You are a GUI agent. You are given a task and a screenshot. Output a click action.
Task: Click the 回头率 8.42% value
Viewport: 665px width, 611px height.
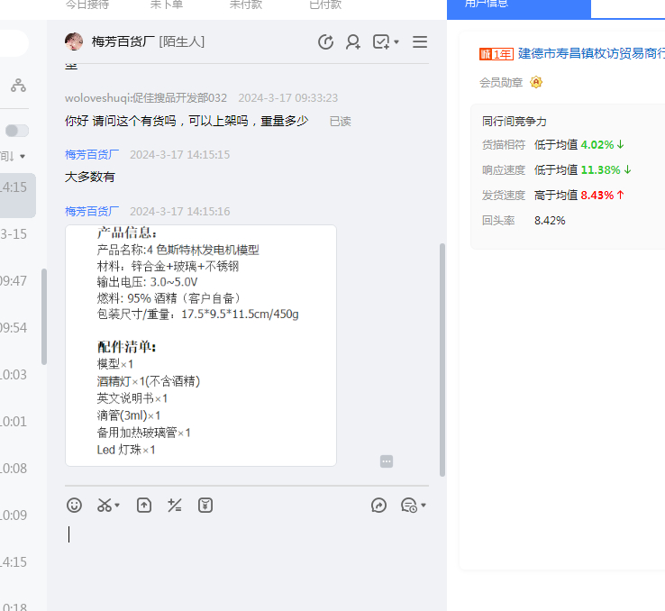tap(550, 221)
